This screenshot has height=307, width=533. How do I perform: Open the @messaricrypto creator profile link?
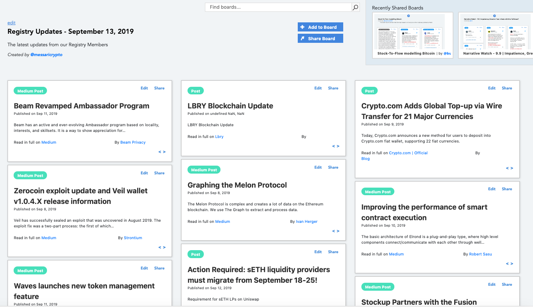pos(46,55)
